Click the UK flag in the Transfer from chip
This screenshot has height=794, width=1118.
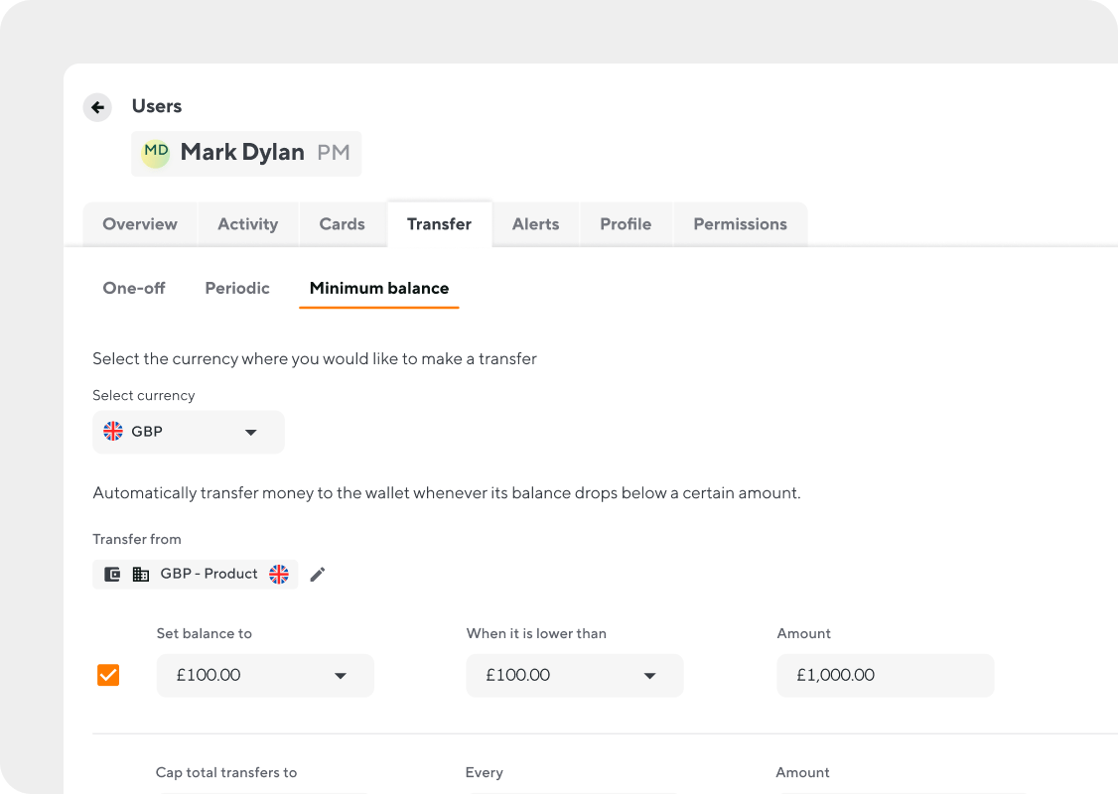click(278, 574)
